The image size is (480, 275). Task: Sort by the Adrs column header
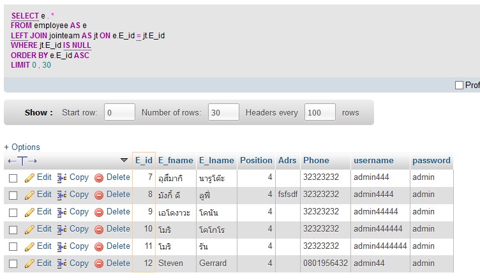coord(287,160)
